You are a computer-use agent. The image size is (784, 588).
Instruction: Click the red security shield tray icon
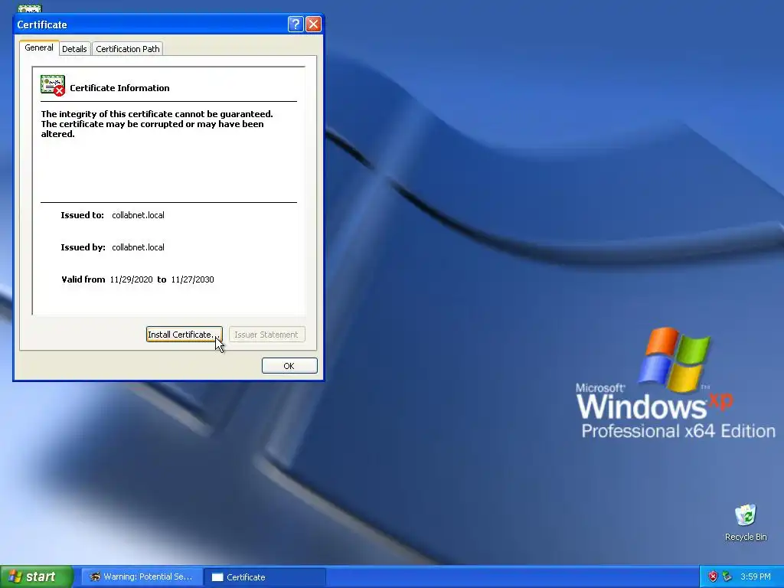click(713, 577)
